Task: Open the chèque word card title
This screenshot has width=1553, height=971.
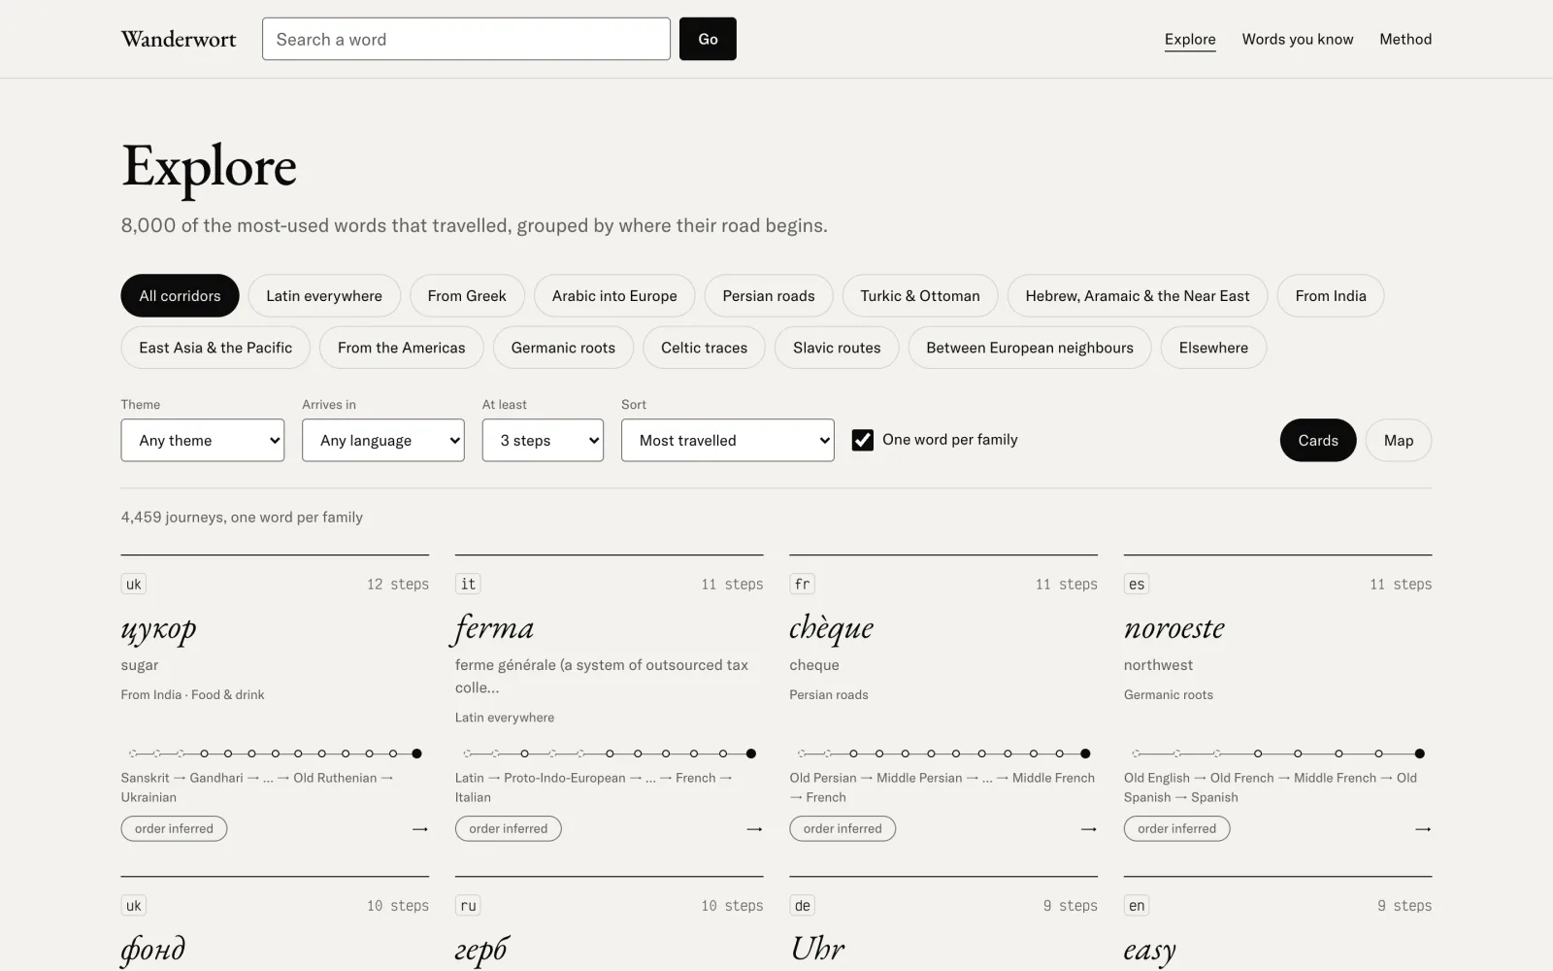Action: pyautogui.click(x=832, y=629)
